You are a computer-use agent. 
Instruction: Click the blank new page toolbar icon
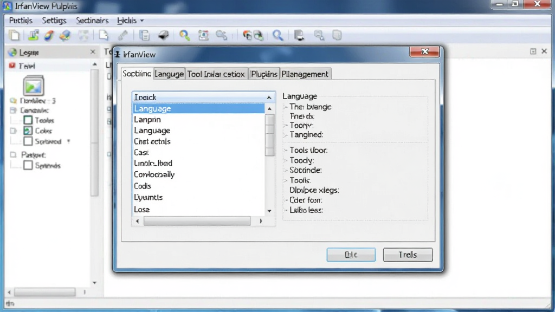[x=15, y=35]
